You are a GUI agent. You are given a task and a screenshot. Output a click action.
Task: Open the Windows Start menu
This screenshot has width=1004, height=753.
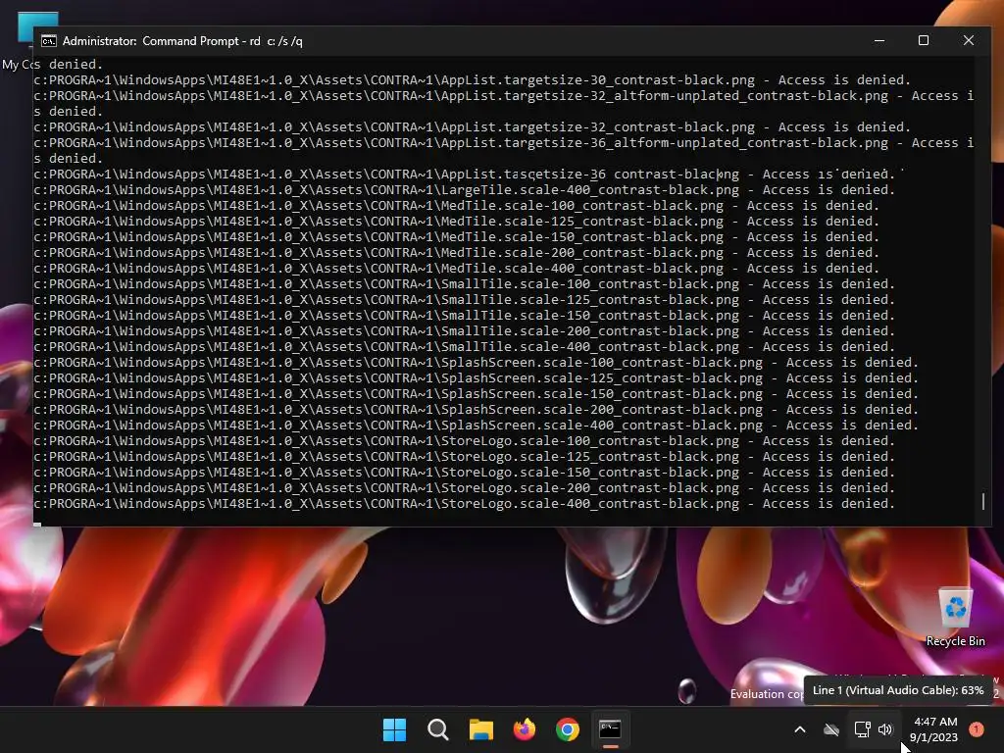[394, 729]
